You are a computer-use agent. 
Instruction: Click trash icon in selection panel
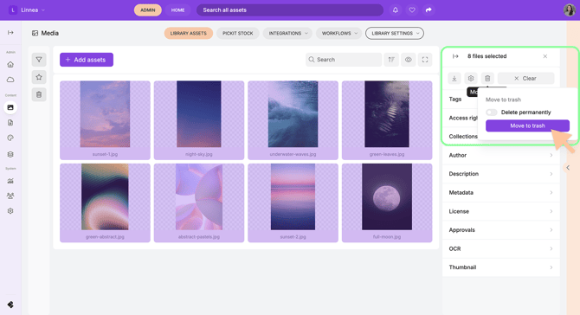[x=487, y=79]
